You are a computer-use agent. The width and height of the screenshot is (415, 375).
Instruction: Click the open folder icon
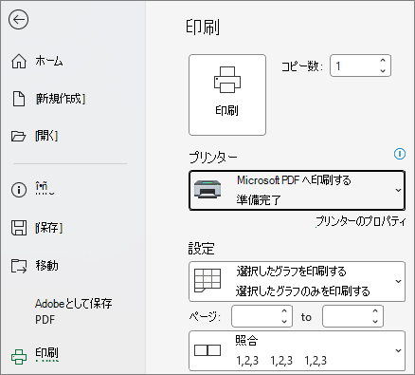[x=18, y=136]
